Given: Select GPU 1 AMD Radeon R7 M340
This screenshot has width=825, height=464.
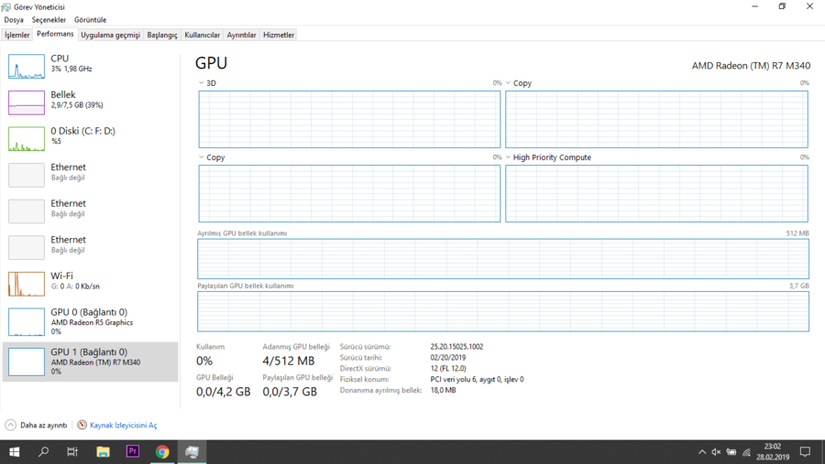Looking at the screenshot, I should [x=90, y=361].
